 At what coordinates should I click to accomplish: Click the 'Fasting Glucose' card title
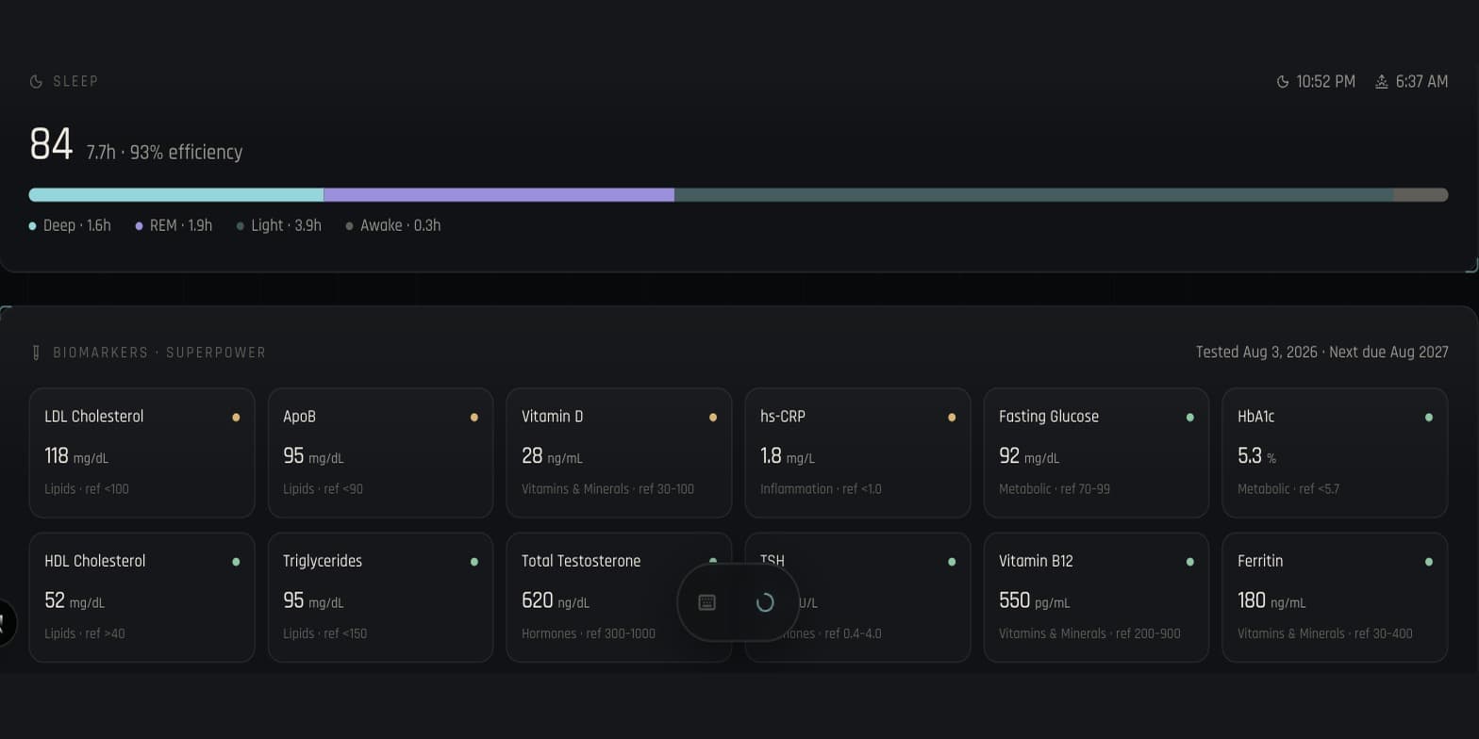pyautogui.click(x=1049, y=417)
